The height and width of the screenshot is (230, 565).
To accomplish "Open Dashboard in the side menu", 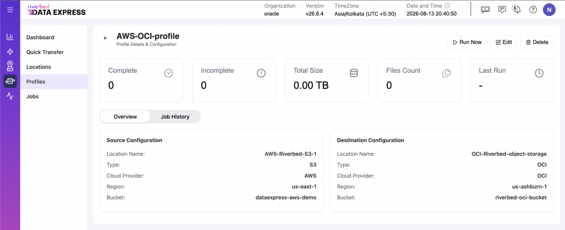I will point(54,38).
